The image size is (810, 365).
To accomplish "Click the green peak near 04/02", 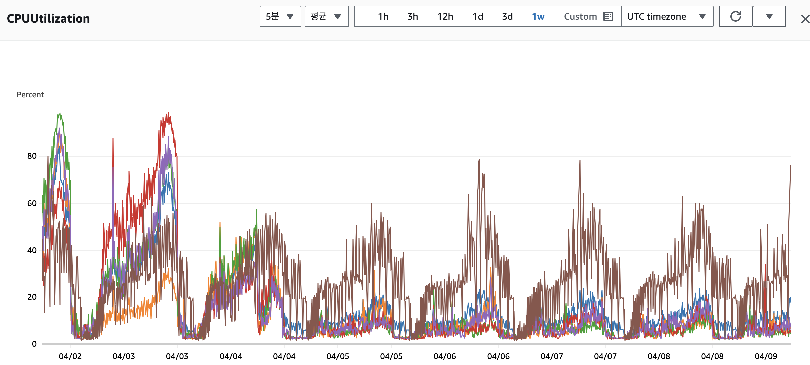I will pyautogui.click(x=60, y=114).
